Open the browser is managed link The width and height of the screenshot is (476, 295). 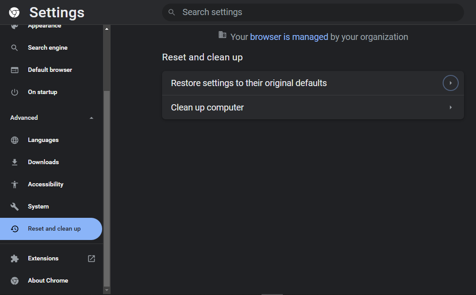(x=289, y=37)
